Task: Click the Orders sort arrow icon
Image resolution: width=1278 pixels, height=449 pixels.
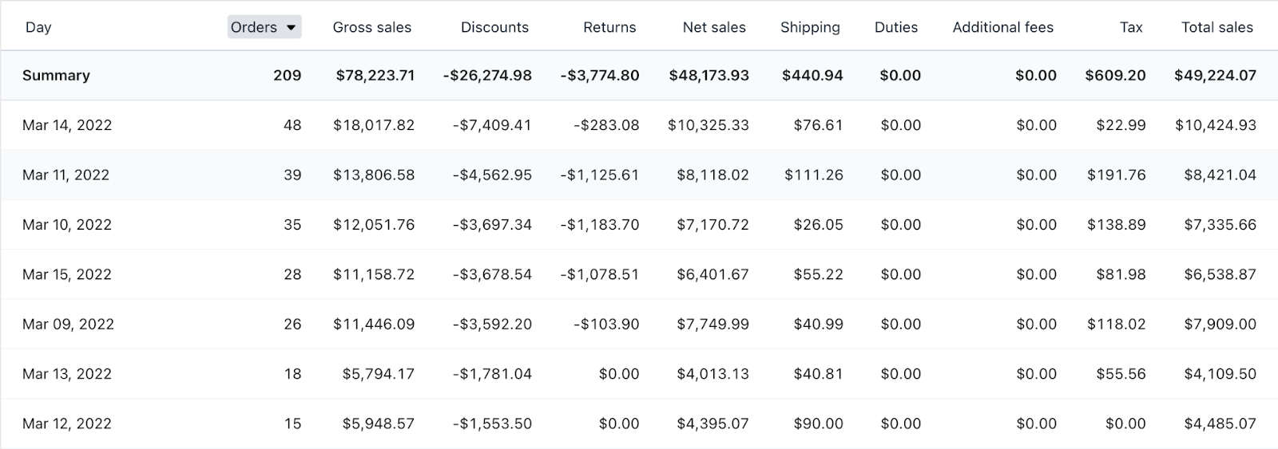Action: (x=292, y=27)
